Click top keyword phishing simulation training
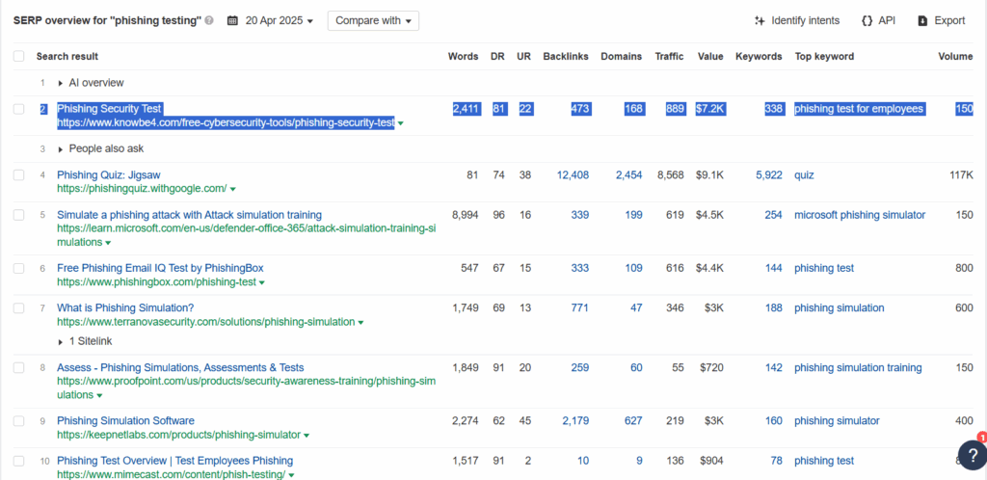Screen dimensions: 987x480 click(x=858, y=367)
